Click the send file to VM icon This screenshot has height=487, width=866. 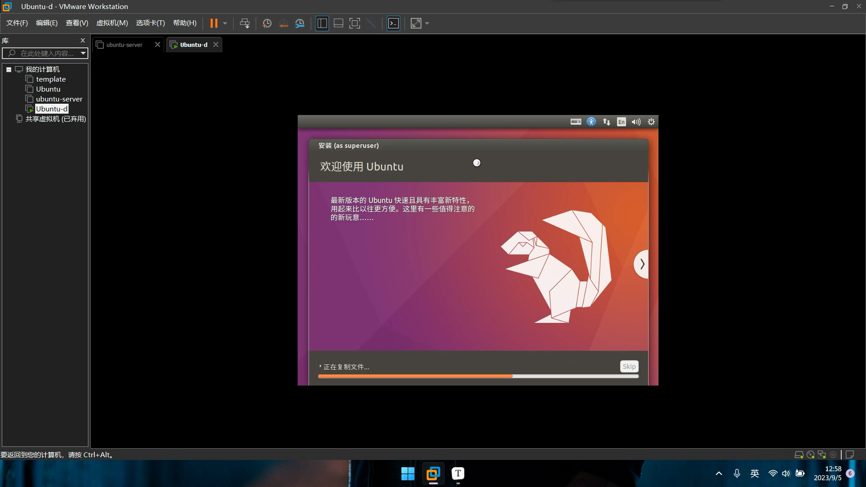(x=244, y=23)
